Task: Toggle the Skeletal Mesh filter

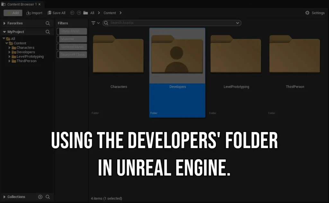Action: click(x=72, y=47)
